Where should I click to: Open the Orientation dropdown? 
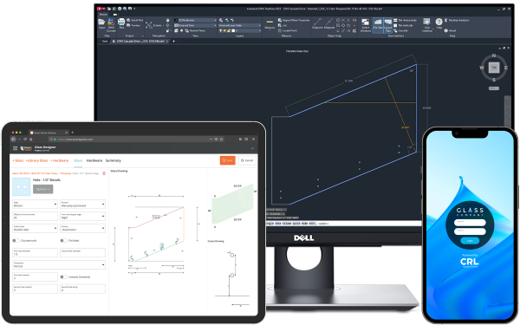pos(59,264)
